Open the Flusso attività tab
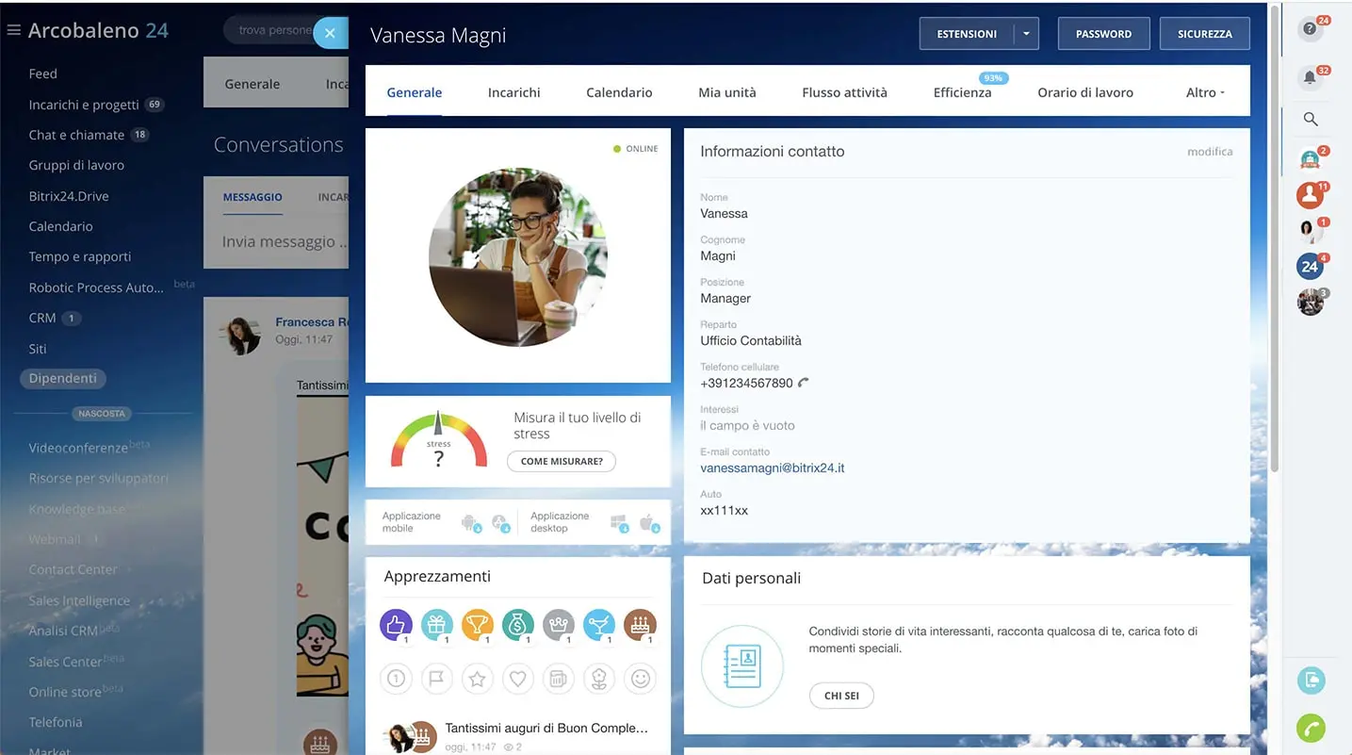1352x755 pixels. pos(845,92)
